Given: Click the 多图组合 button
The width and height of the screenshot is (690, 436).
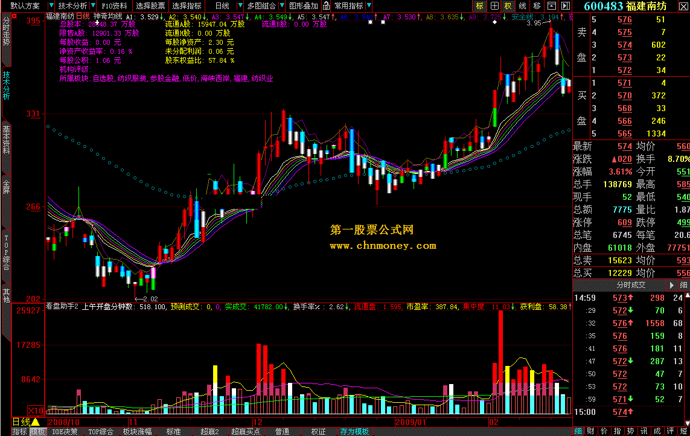Looking at the screenshot, I should 261,5.
